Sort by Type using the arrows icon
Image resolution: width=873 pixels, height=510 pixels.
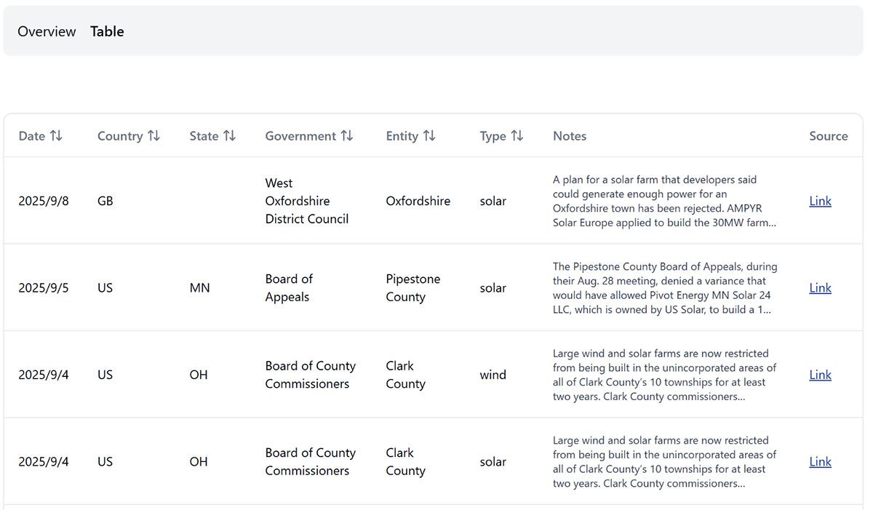pyautogui.click(x=517, y=136)
